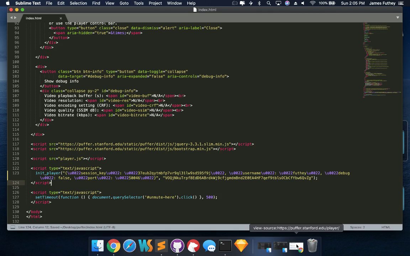Screen dimensions: 410x256
Task: Open the Apple menu
Action: (7, 3)
